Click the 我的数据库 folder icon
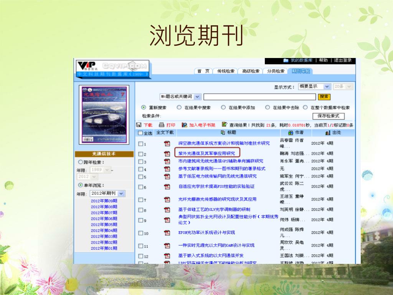The width and height of the screenshot is (393, 295). click(286, 60)
